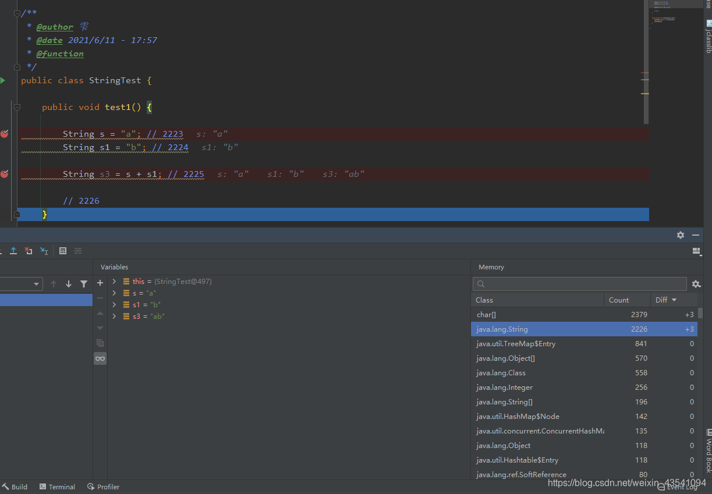This screenshot has height=494, width=712.
Task: Expand the 'this' variable node
Action: pos(114,281)
